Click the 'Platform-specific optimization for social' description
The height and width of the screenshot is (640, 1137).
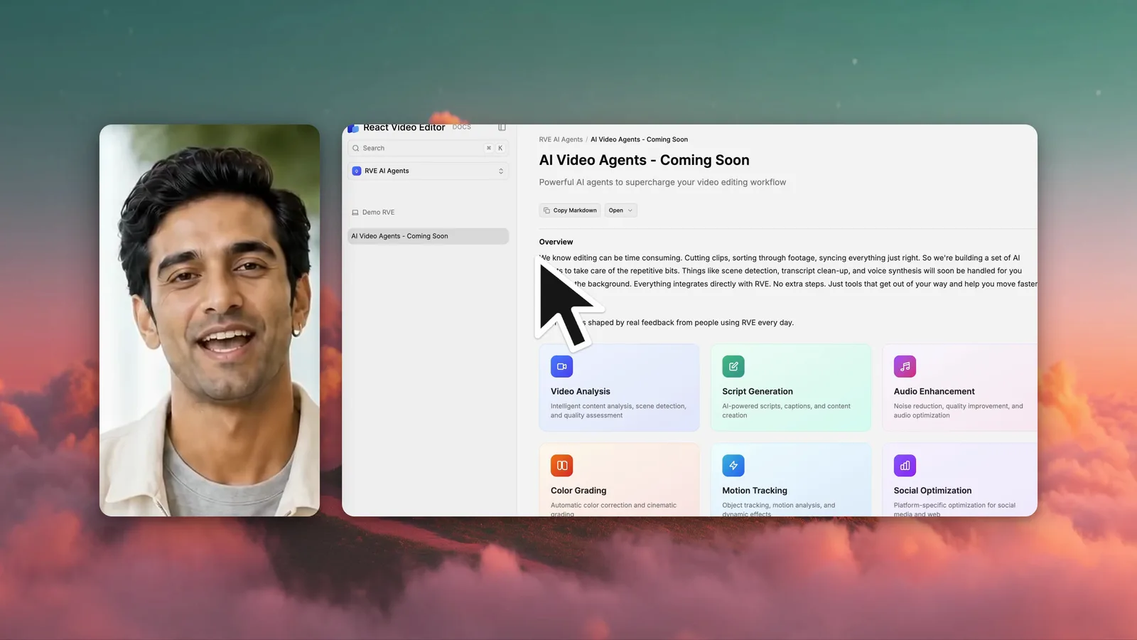point(954,509)
